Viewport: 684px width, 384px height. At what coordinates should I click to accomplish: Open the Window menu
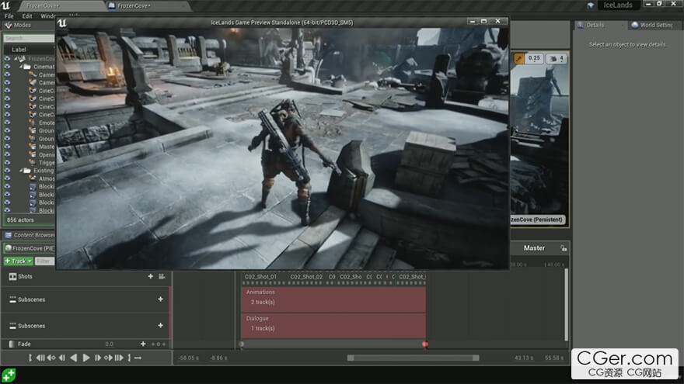[x=48, y=16]
